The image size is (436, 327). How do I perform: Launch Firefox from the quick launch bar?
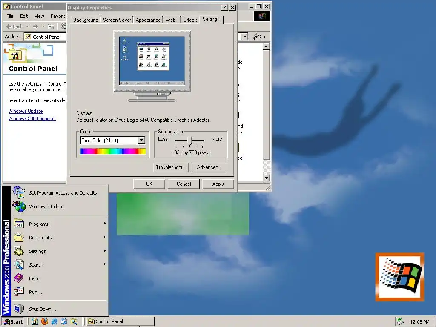44,321
